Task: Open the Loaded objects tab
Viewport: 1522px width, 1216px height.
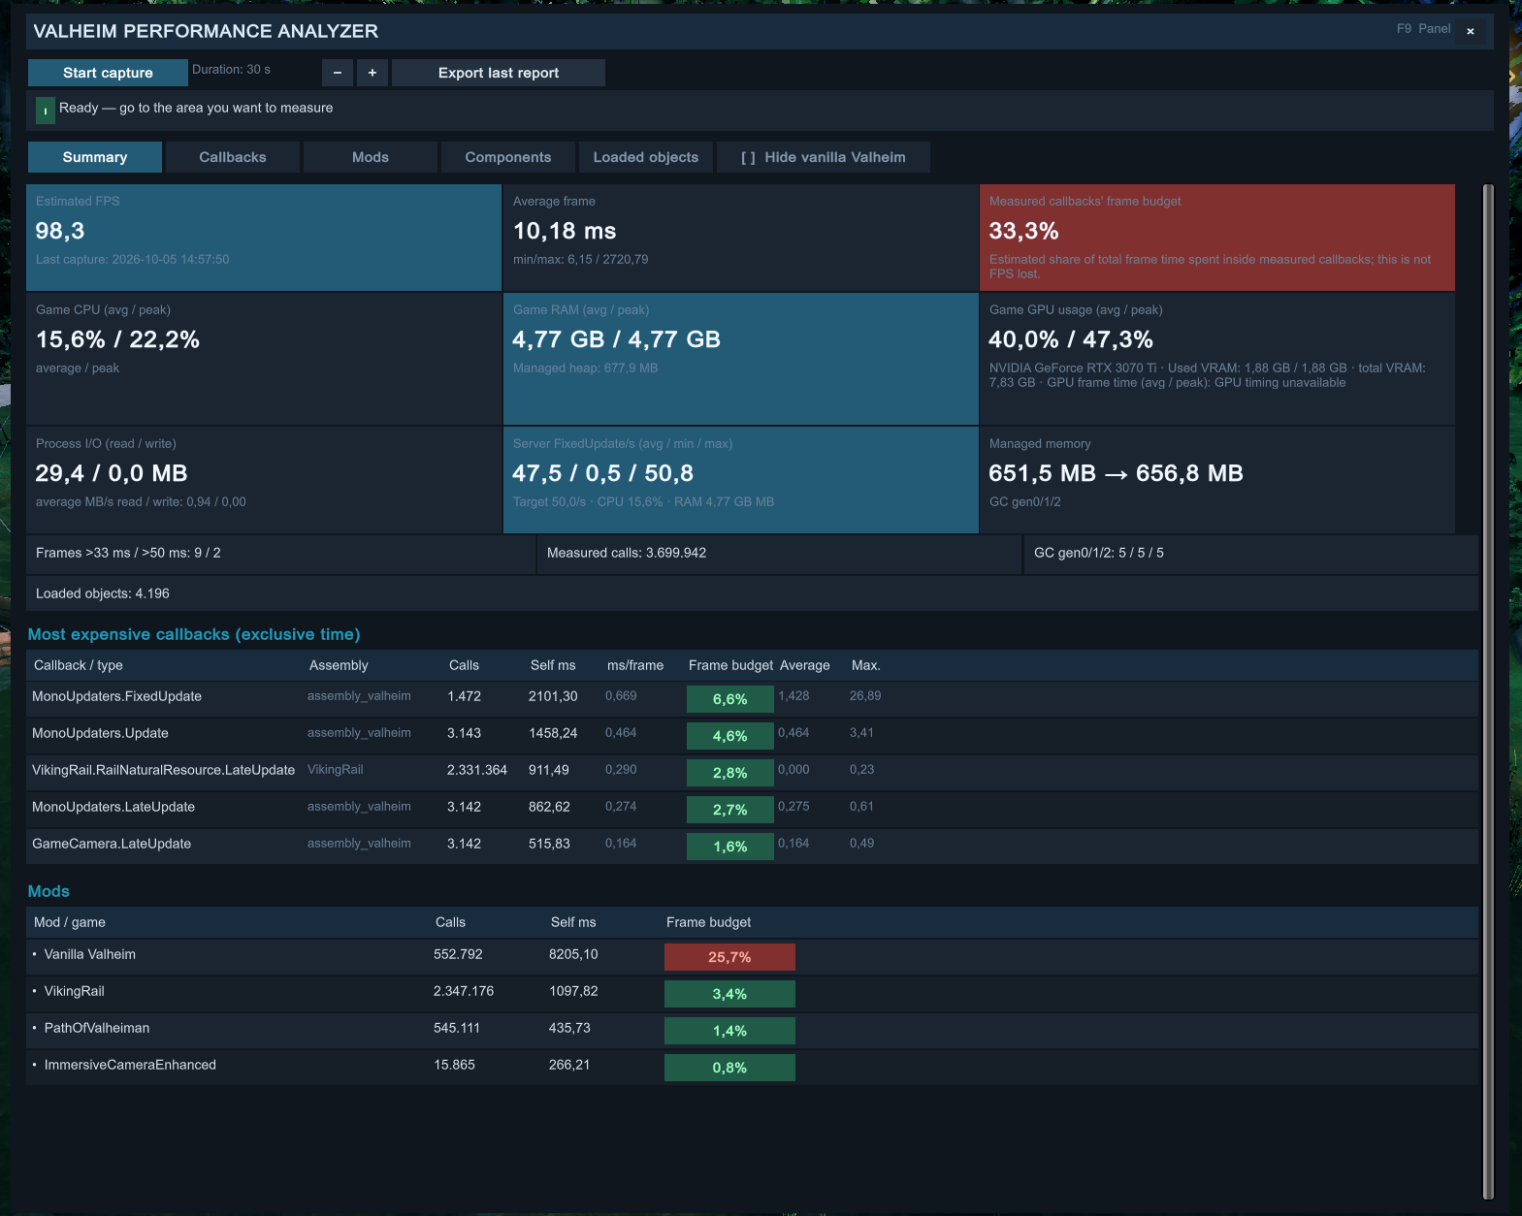Action: pyautogui.click(x=646, y=157)
